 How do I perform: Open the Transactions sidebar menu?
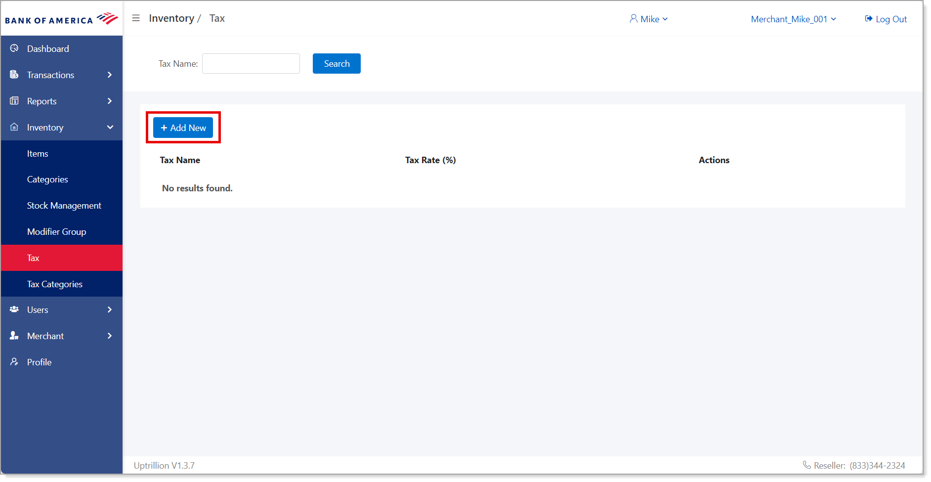(62, 75)
